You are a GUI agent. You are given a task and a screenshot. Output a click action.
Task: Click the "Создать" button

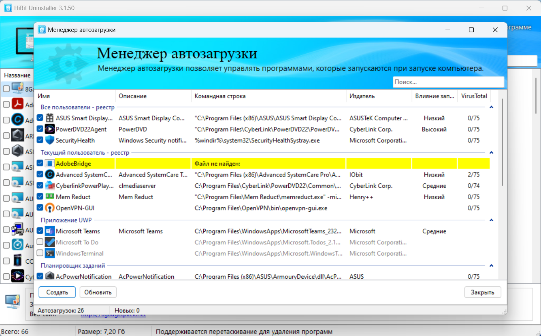tap(57, 292)
